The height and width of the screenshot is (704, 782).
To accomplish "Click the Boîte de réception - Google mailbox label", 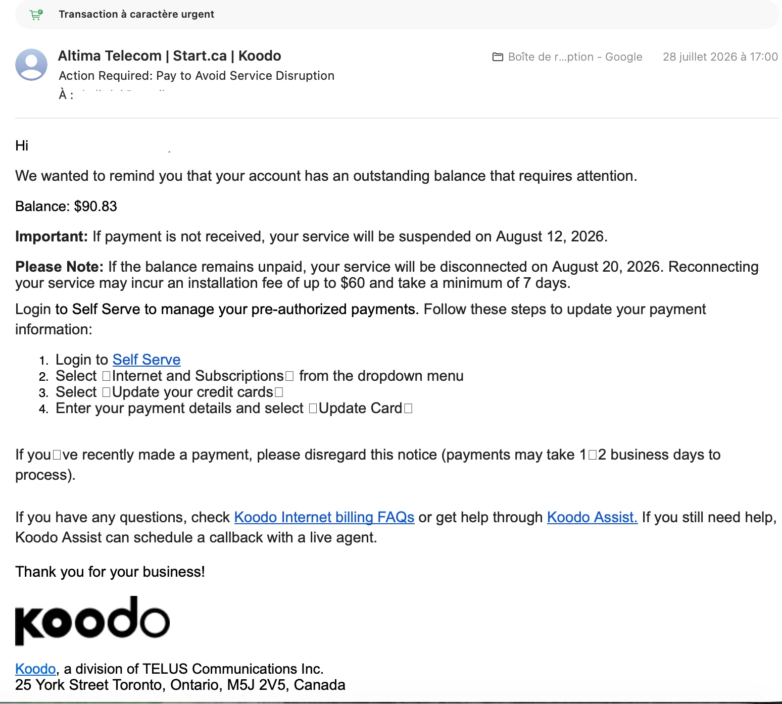I will tap(575, 57).
